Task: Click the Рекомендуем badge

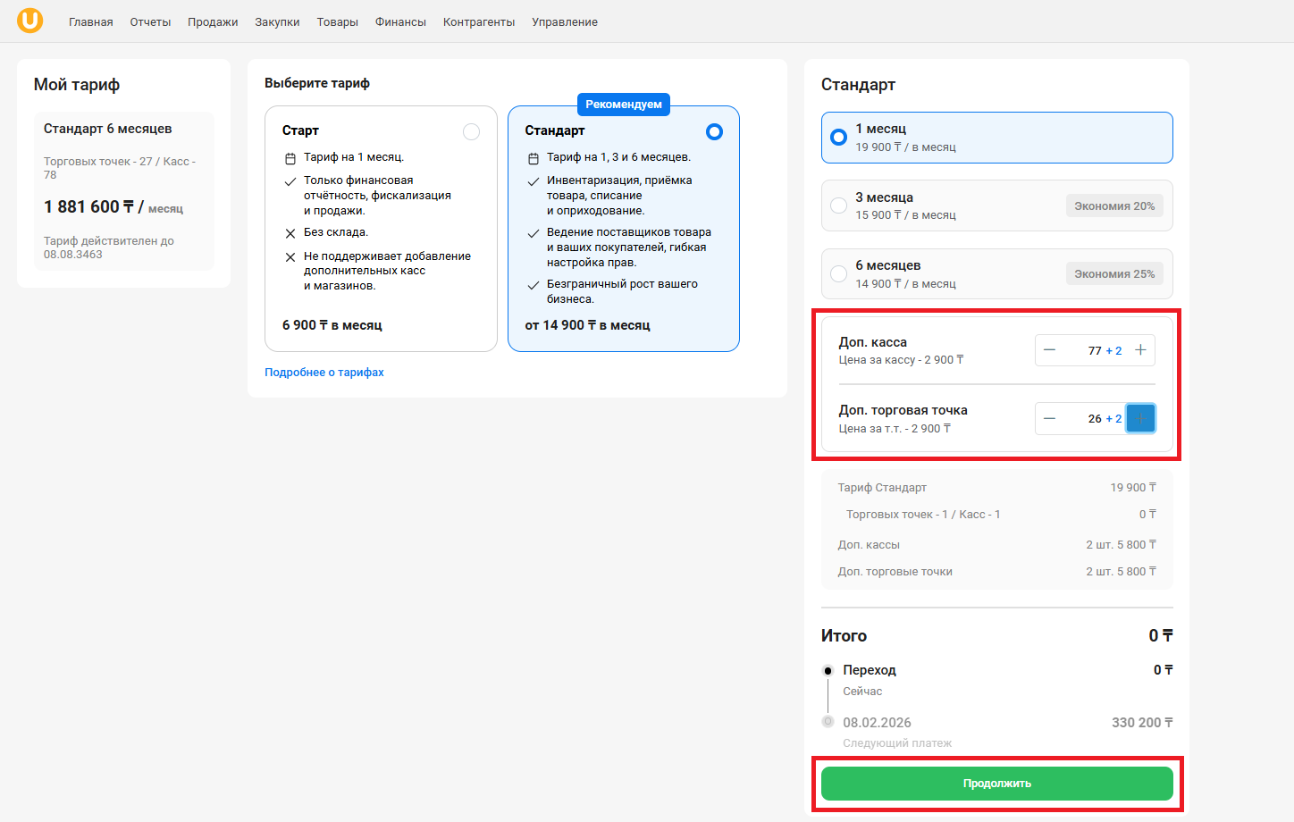Action: [624, 105]
